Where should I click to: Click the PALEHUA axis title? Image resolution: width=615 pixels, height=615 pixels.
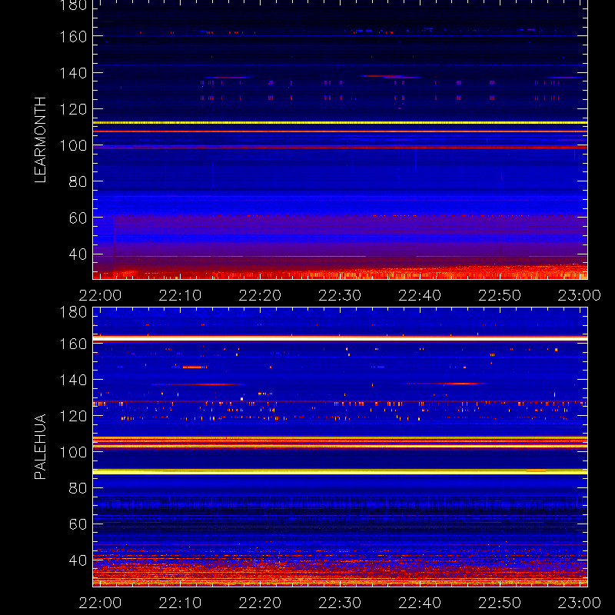tap(41, 447)
